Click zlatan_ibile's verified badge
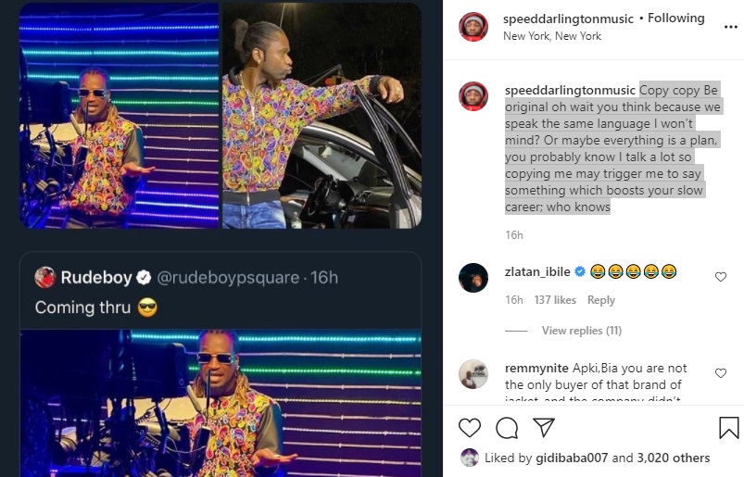The image size is (744, 477). point(579,271)
